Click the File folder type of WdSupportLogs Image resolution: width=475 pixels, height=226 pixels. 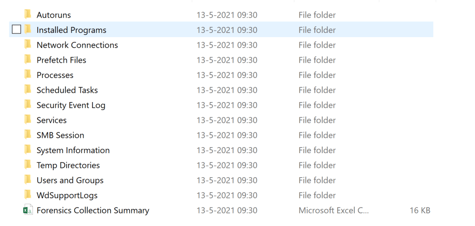click(317, 195)
